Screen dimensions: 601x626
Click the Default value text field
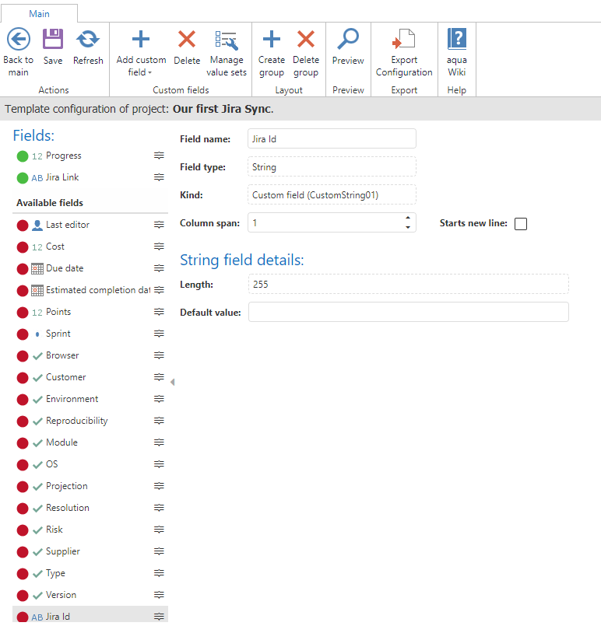tap(408, 313)
